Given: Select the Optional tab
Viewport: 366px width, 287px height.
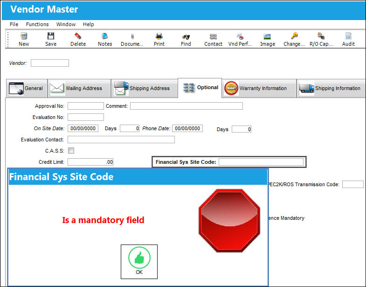Looking at the screenshot, I should [200, 88].
